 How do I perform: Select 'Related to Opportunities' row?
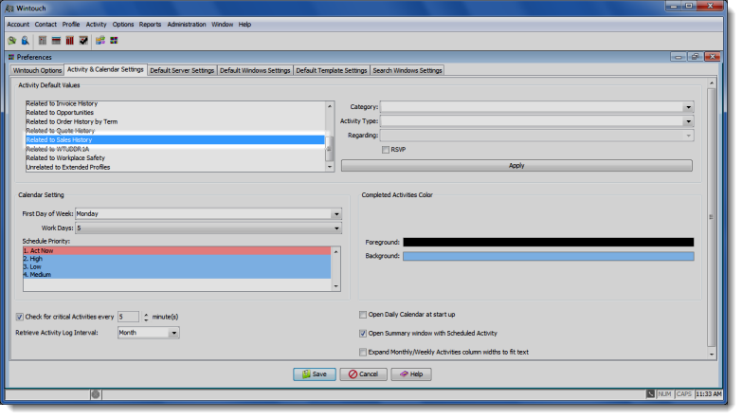coord(175,113)
